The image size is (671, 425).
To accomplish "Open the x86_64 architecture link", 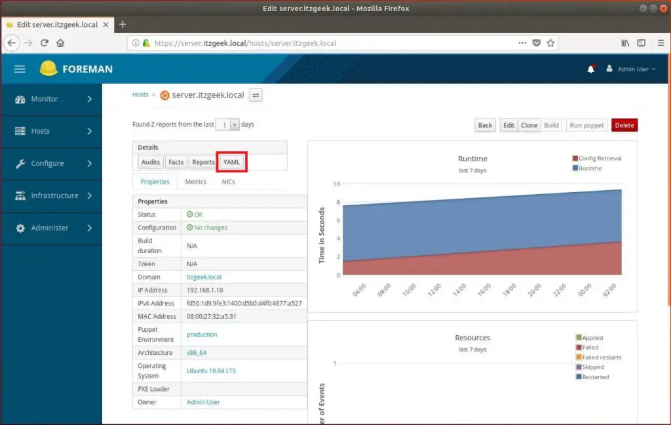I will 197,353.
